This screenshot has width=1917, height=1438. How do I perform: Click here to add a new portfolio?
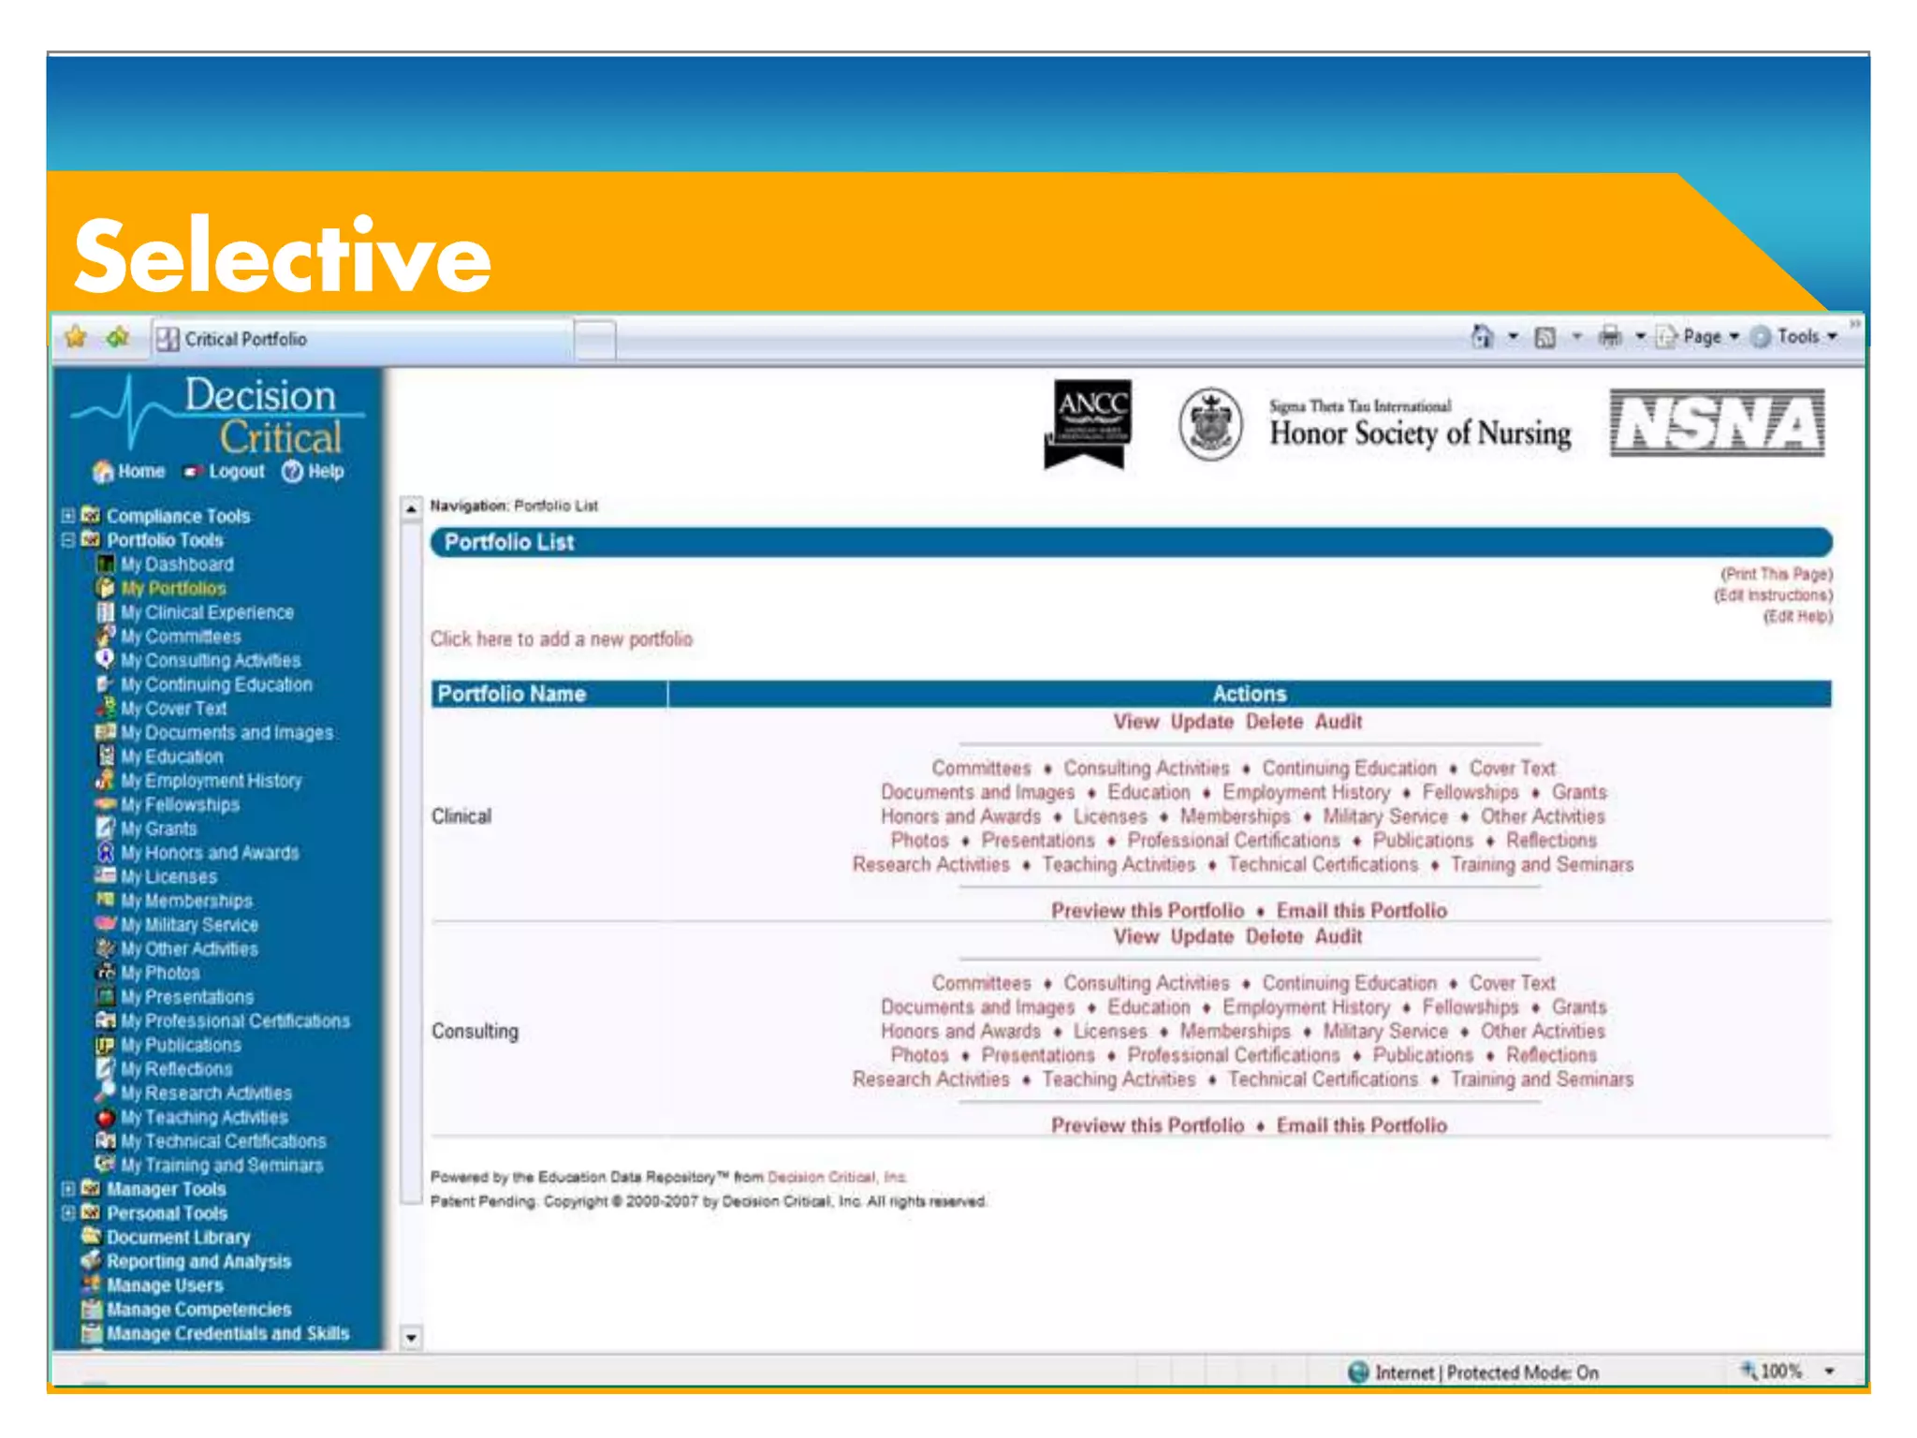point(561,639)
